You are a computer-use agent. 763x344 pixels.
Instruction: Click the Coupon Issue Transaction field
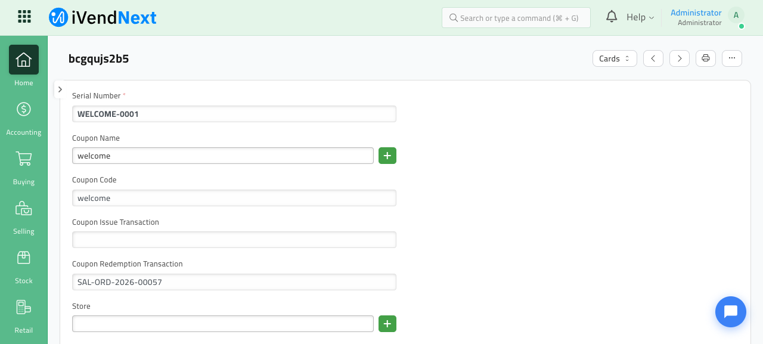click(x=234, y=240)
